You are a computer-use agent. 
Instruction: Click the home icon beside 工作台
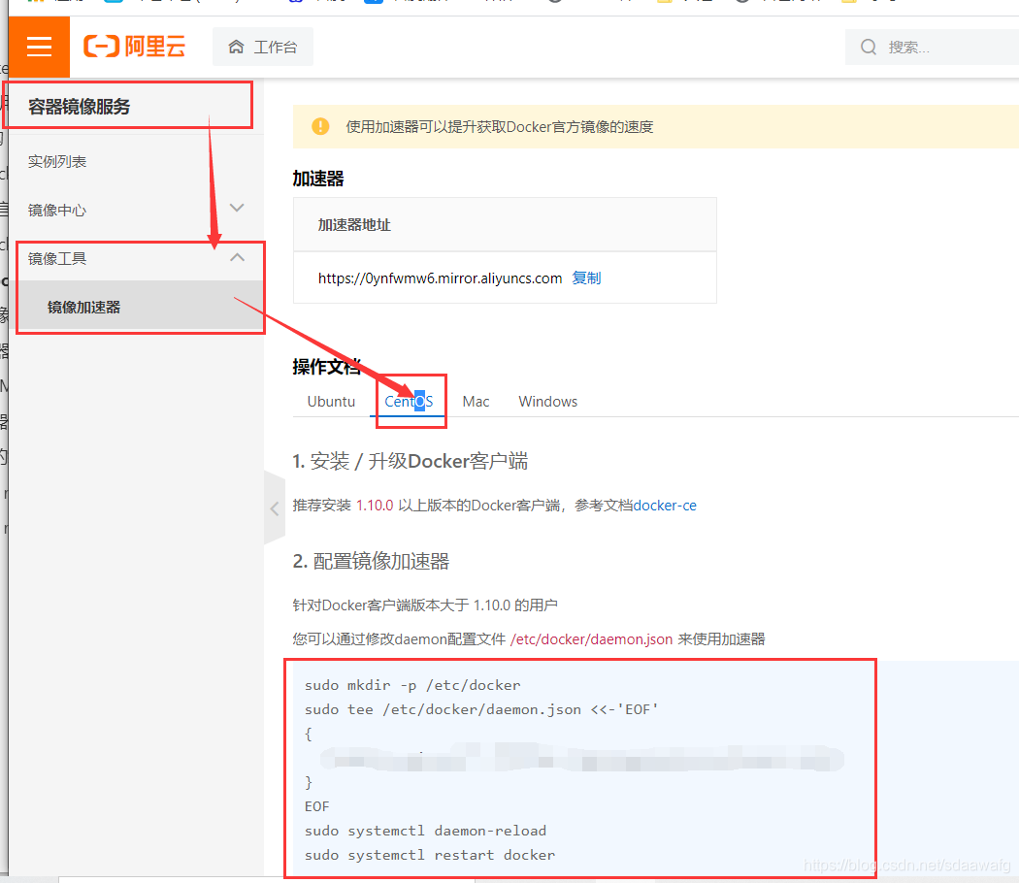pyautogui.click(x=236, y=47)
